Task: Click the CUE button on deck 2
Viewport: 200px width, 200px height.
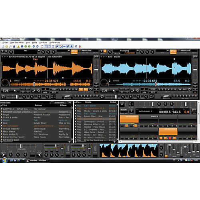Action: [x=104, y=91]
